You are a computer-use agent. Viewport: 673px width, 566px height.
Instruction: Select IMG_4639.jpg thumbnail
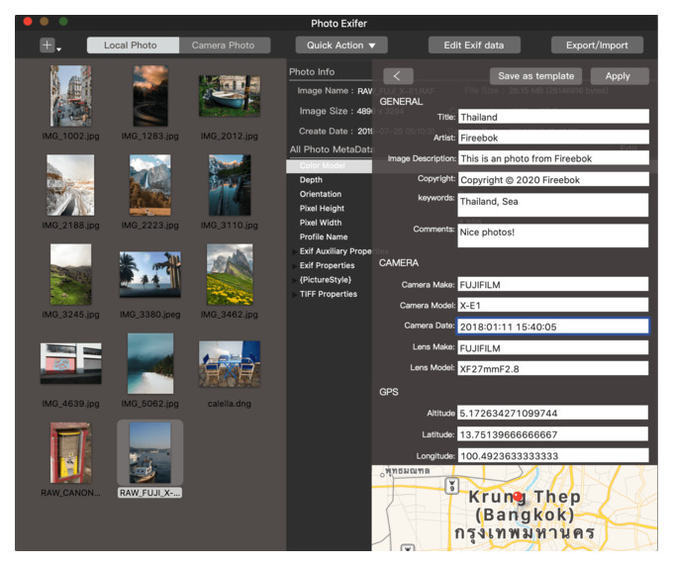pyautogui.click(x=71, y=363)
